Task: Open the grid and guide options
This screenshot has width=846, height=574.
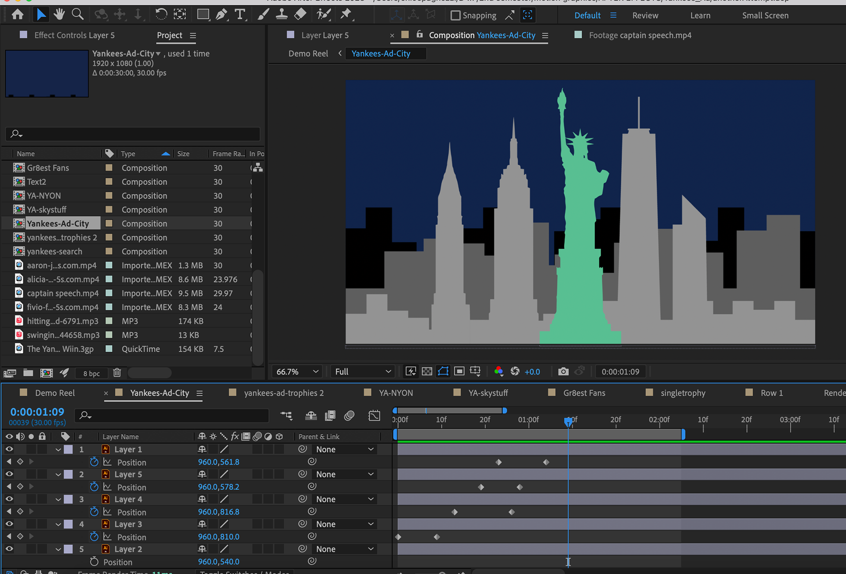Action: pyautogui.click(x=475, y=371)
